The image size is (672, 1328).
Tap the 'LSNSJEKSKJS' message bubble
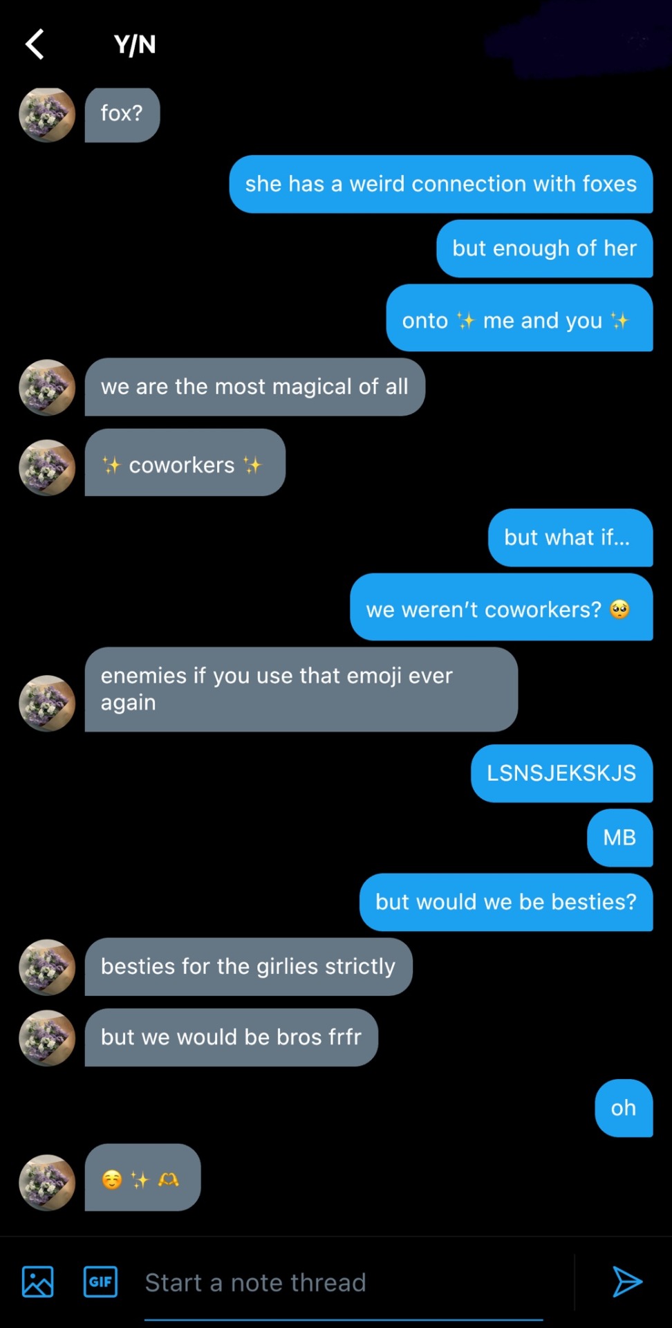tap(562, 773)
